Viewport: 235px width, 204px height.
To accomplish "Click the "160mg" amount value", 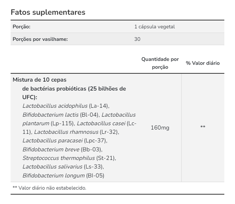I will 160,128.
